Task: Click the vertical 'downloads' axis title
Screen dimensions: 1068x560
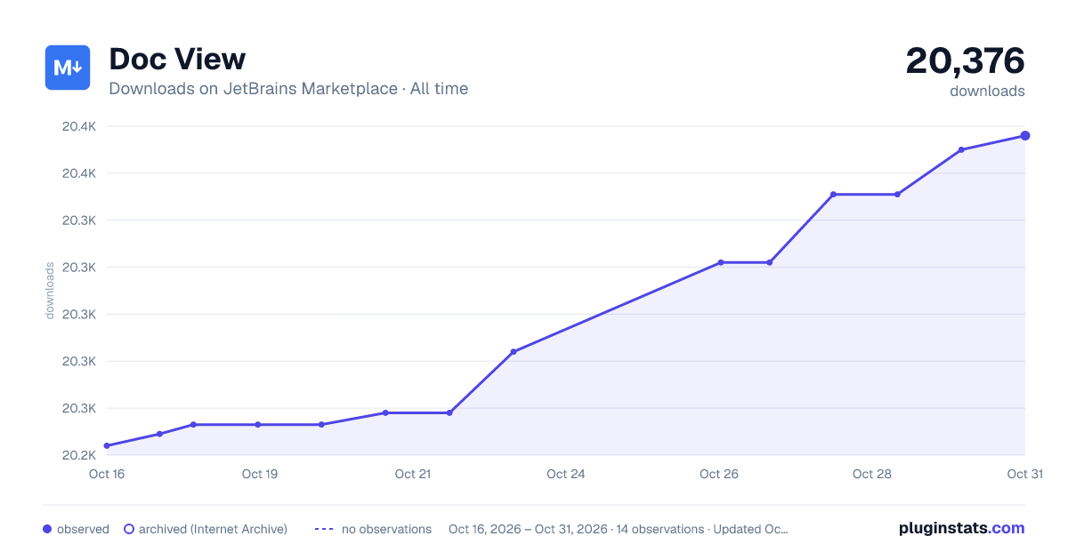Action: click(x=51, y=291)
